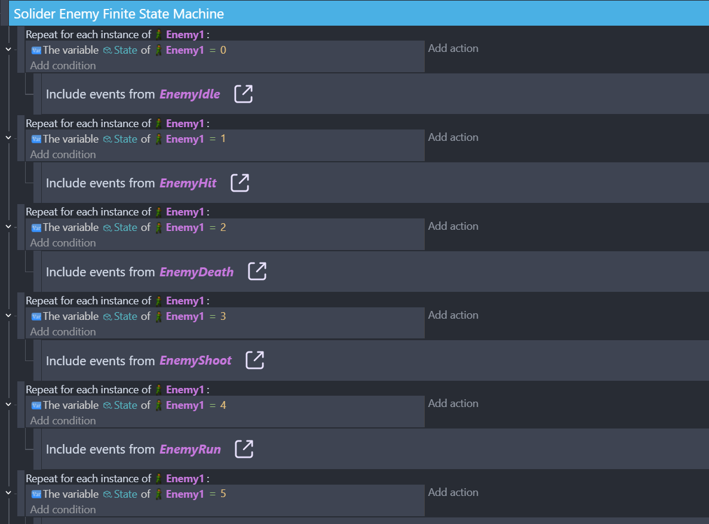This screenshot has height=524, width=709.
Task: Collapse the State = 1 event with chevron
Action: [8, 137]
